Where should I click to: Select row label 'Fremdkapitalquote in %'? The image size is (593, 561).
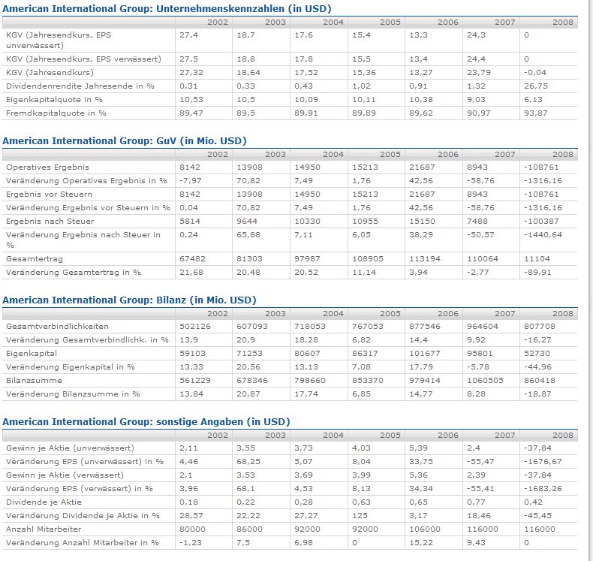point(56,113)
